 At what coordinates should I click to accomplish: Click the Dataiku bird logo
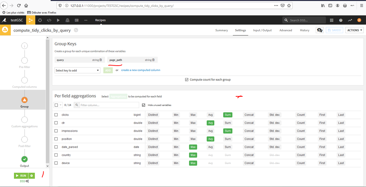click(x=4, y=20)
